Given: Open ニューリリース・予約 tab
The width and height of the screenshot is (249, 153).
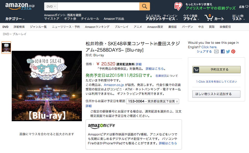Looking at the screenshot, I should 66,27.
